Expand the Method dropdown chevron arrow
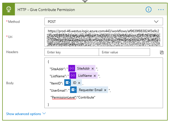Image resolution: width=171 pixels, height=123 pixels. (156, 21)
